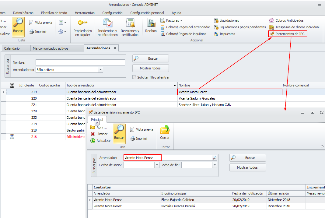
Task: Open Traspasos de dinero individual
Action: (x=294, y=27)
